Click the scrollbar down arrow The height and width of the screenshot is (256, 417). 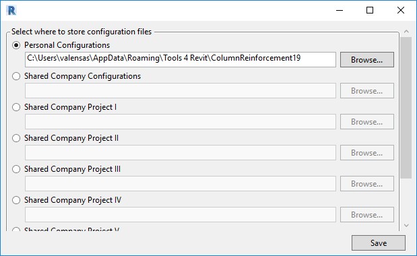pyautogui.click(x=406, y=226)
